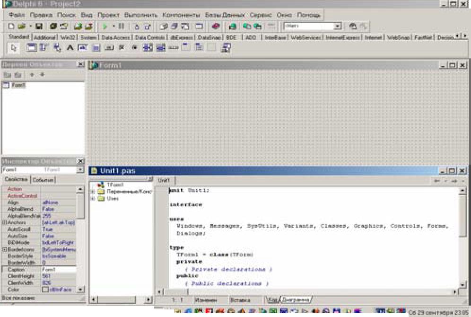Pick the Memo component from palette
This screenshot has width=471, height=317.
[96, 48]
